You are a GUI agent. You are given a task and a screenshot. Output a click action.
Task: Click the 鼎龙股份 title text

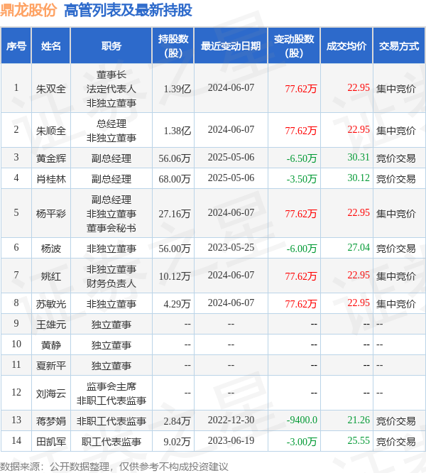tap(28, 10)
